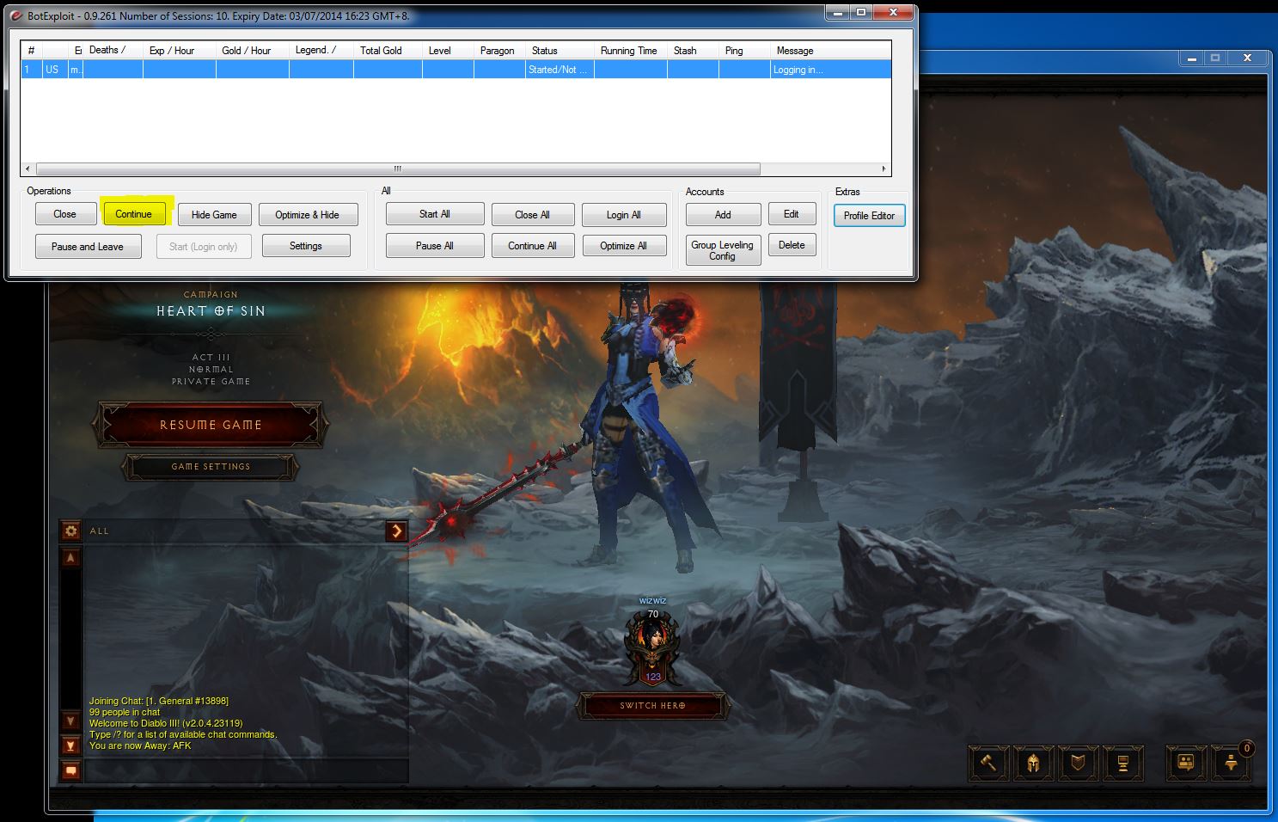This screenshot has height=822, width=1278.
Task: Click the Start All button
Action: coord(435,214)
